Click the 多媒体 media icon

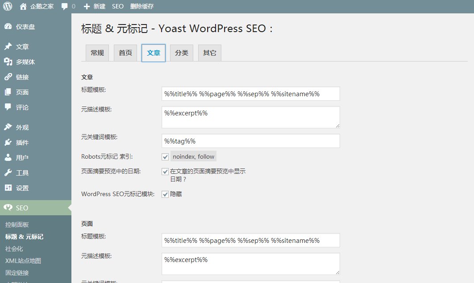(8, 62)
